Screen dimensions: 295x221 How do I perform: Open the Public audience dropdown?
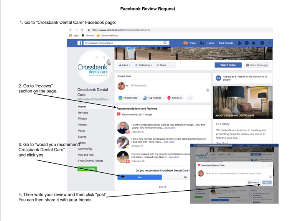(254, 182)
